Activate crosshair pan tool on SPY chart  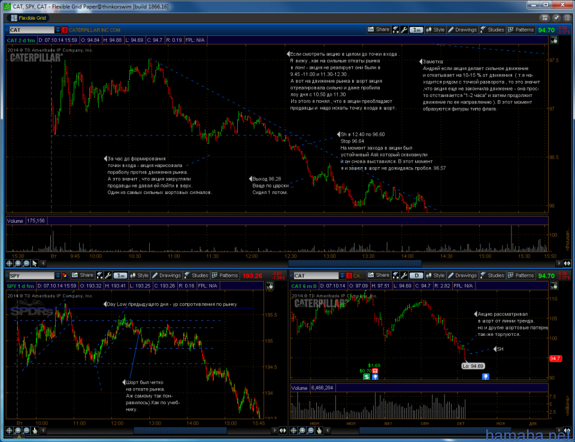[x=9, y=430]
